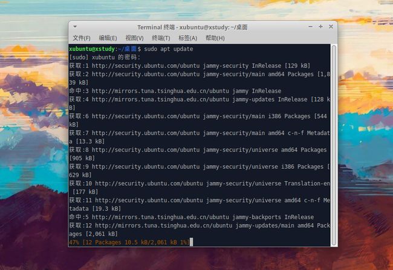The image size is (393, 270).
Task: Open window menu arrow in title bar
Action: 75,27
